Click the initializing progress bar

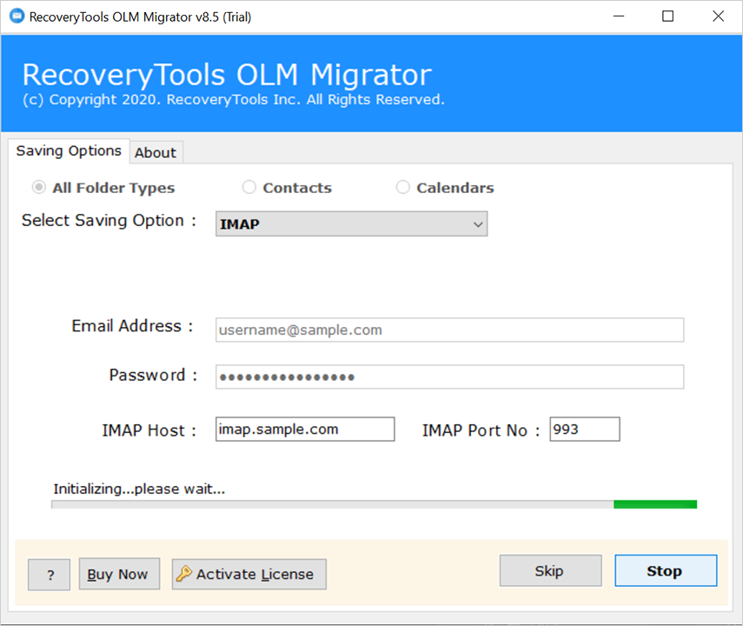pos(374,504)
